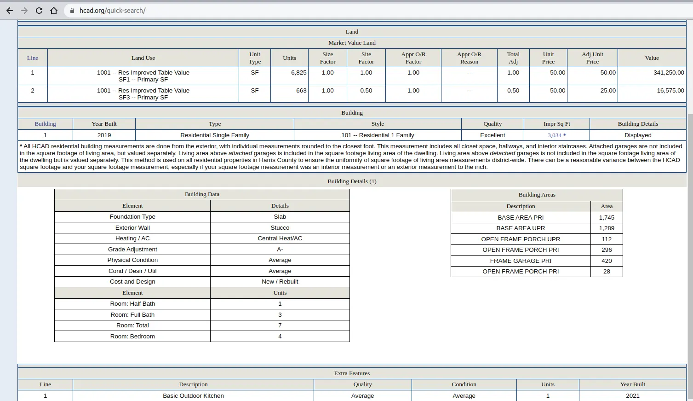
Task: Click the FRAME GARAGE PRI description
Action: click(521, 261)
